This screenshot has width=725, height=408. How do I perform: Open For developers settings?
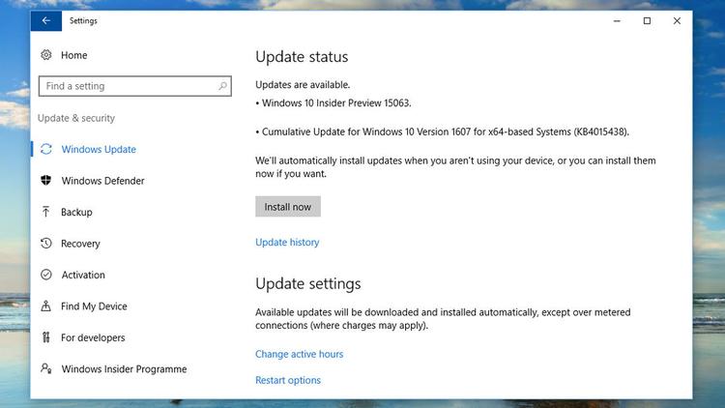[x=93, y=337]
